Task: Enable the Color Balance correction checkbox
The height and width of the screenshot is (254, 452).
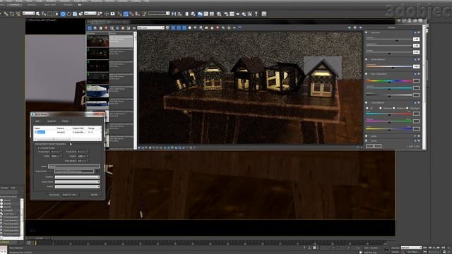Action: 366,102
